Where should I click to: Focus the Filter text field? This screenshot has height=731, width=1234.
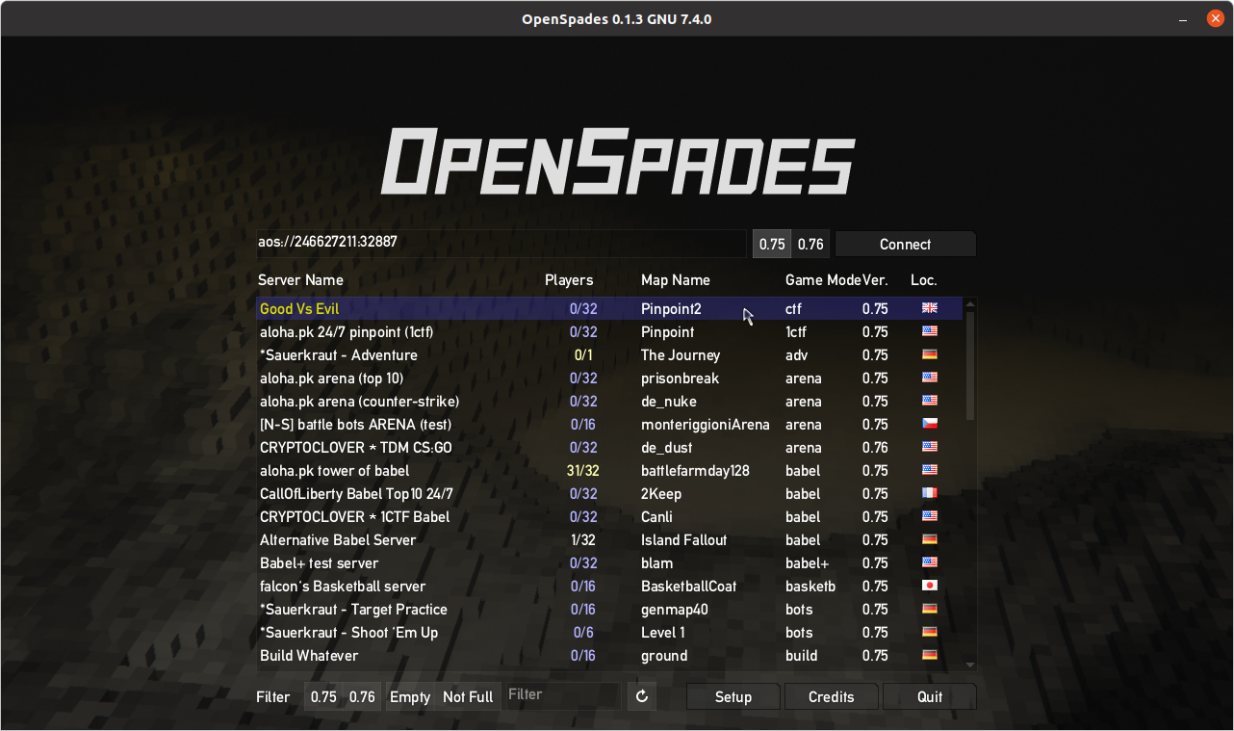[x=563, y=696]
